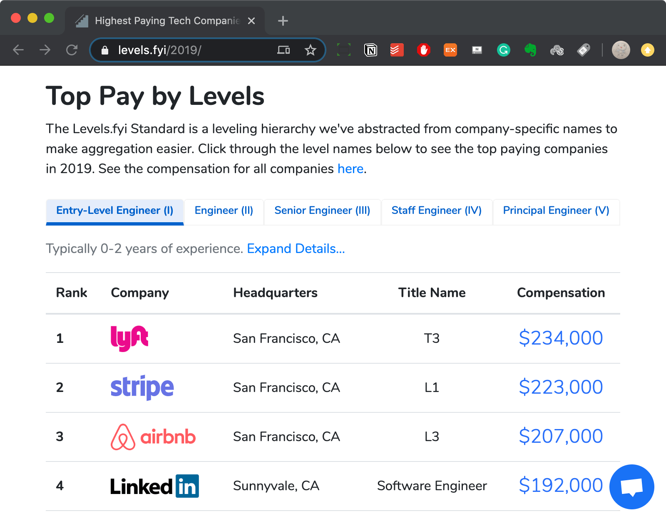Click the Title Name column header

point(432,293)
